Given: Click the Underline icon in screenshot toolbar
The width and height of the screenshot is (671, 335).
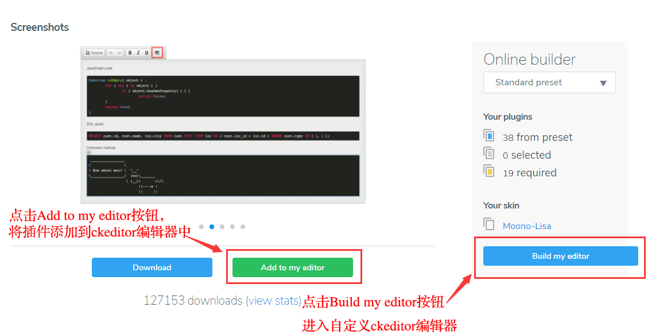Looking at the screenshot, I should coord(146,53).
